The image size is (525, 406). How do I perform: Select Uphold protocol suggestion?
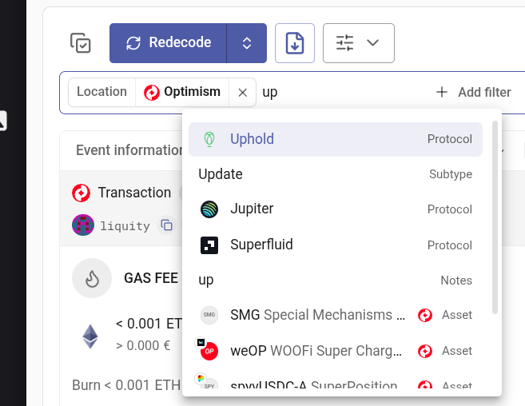tap(336, 139)
